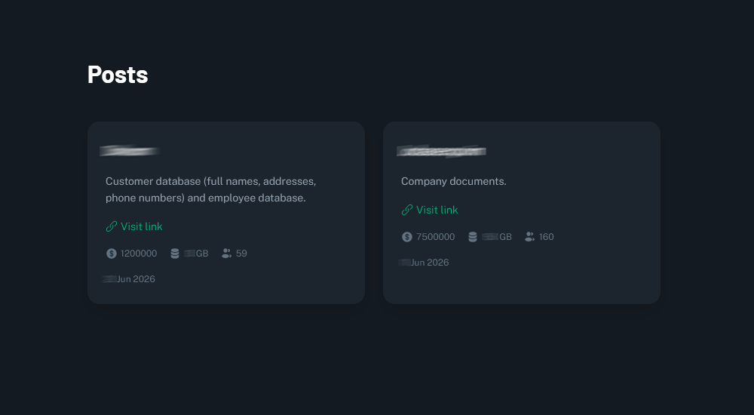
Task: Click the Customer database description text
Action: coord(210,189)
